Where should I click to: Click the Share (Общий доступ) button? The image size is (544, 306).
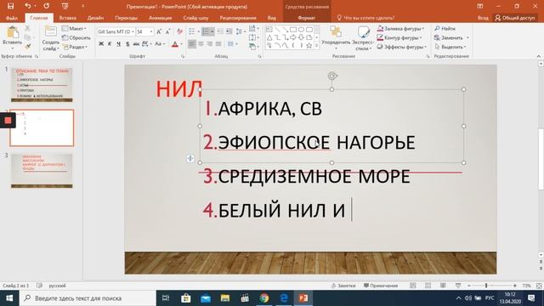515,18
